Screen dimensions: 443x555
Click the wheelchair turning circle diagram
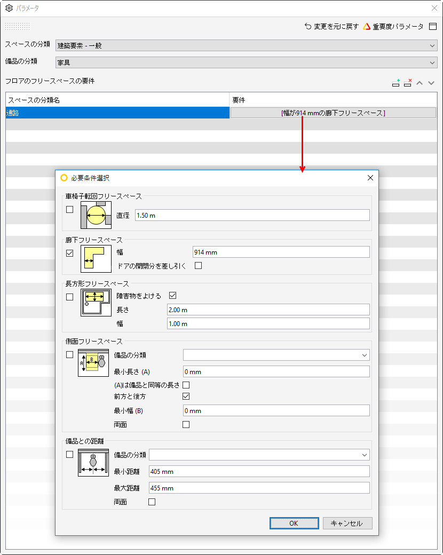pyautogui.click(x=96, y=215)
